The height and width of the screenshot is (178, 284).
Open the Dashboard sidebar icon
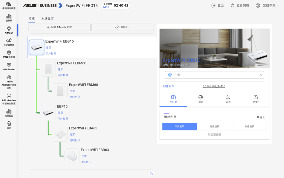pyautogui.click(x=9, y=16)
